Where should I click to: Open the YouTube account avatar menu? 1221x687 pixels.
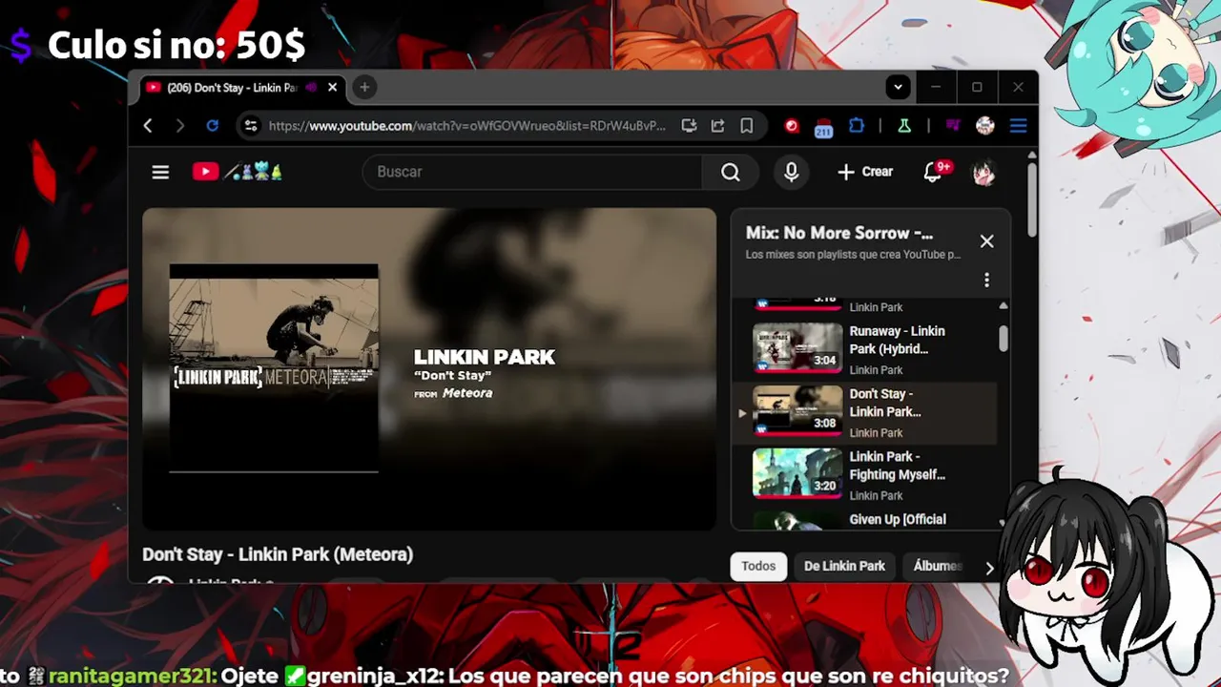983,172
